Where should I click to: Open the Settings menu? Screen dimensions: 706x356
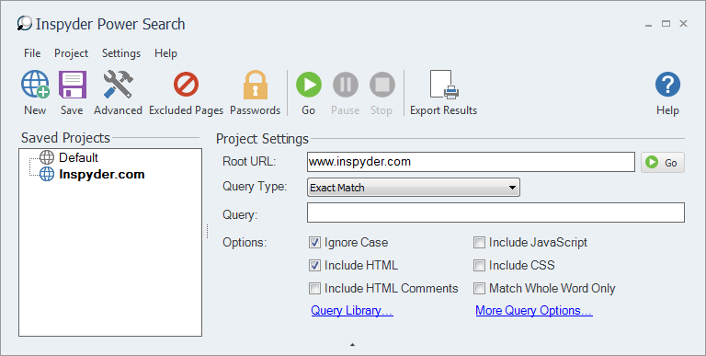tap(121, 53)
